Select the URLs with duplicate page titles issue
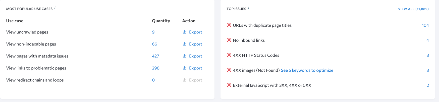This screenshot has height=102, width=439. click(262, 25)
